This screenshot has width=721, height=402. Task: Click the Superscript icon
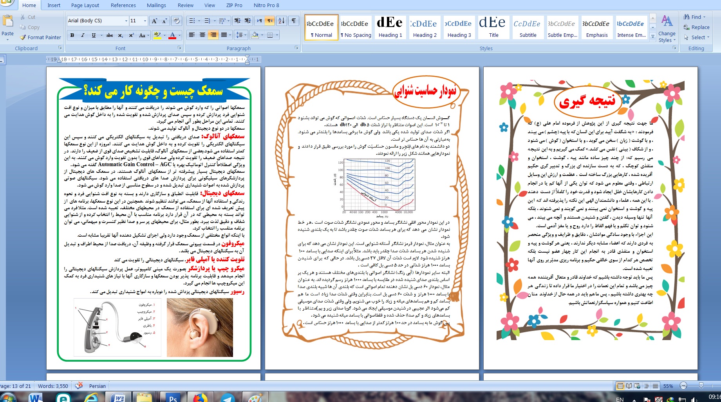click(x=131, y=35)
